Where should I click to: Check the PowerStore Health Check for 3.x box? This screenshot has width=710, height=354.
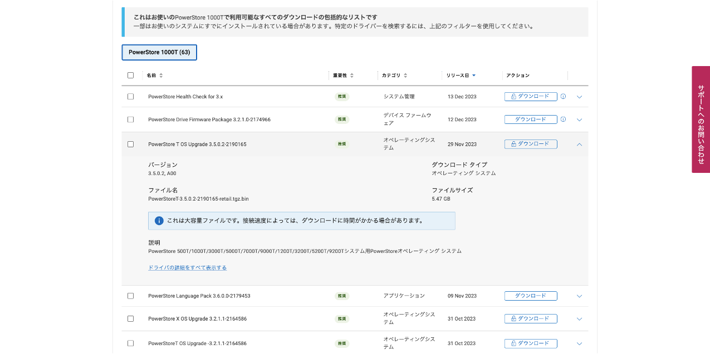(x=131, y=96)
